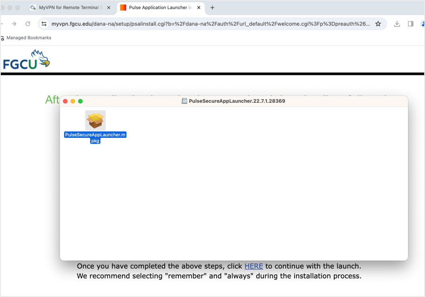Image resolution: width=425 pixels, height=297 pixels.
Task: Click the forward navigation arrow
Action: point(14,24)
